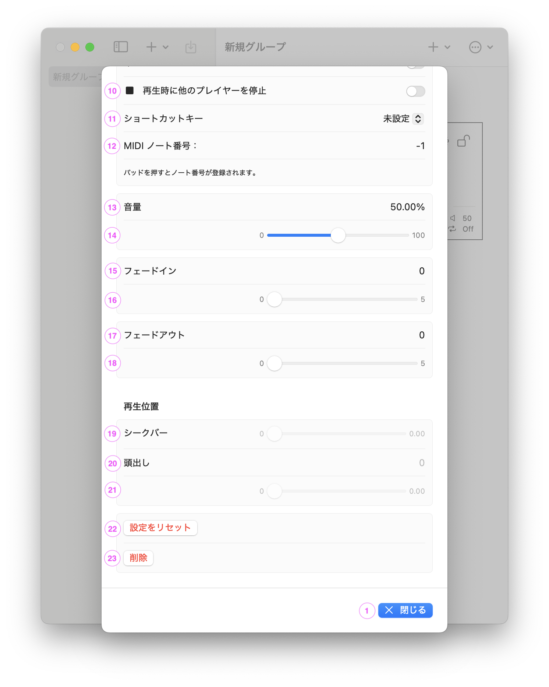
Task: Click the right plus icon by 新規グループ
Action: tap(433, 47)
